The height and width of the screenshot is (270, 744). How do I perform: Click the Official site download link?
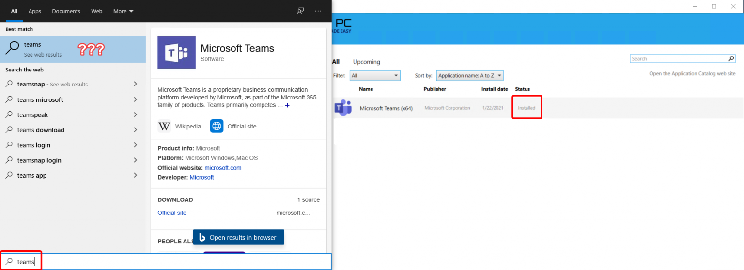172,213
